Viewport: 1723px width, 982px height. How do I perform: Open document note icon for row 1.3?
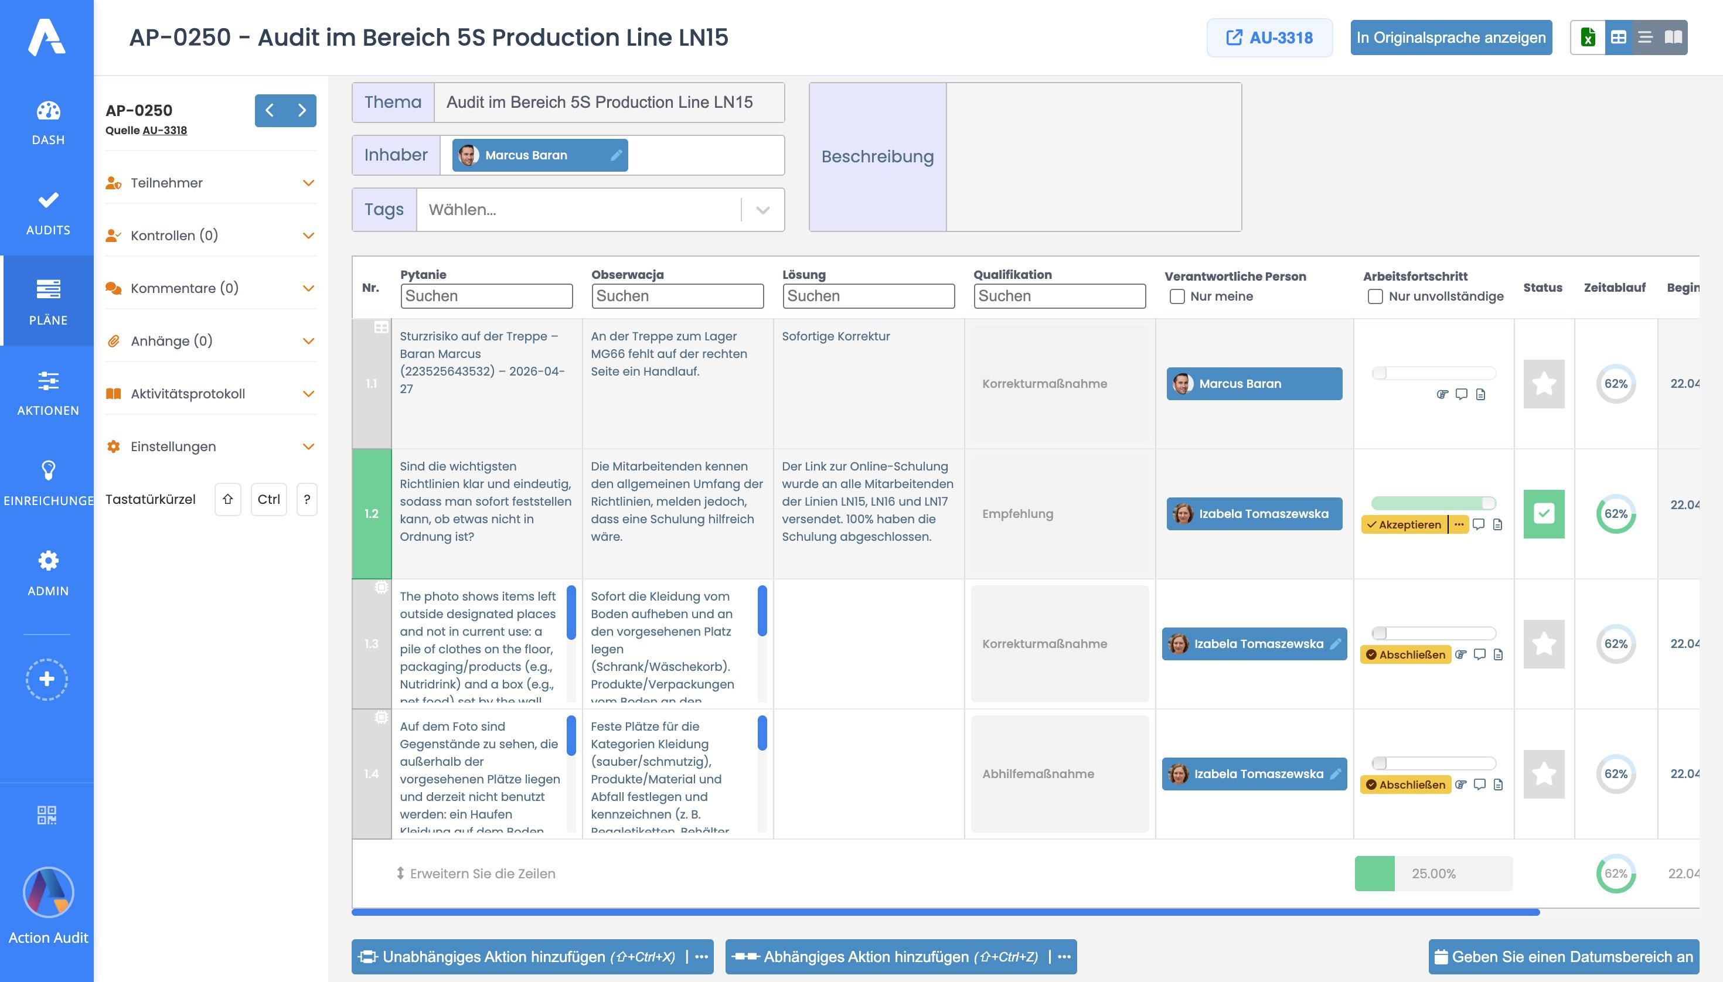click(1499, 655)
